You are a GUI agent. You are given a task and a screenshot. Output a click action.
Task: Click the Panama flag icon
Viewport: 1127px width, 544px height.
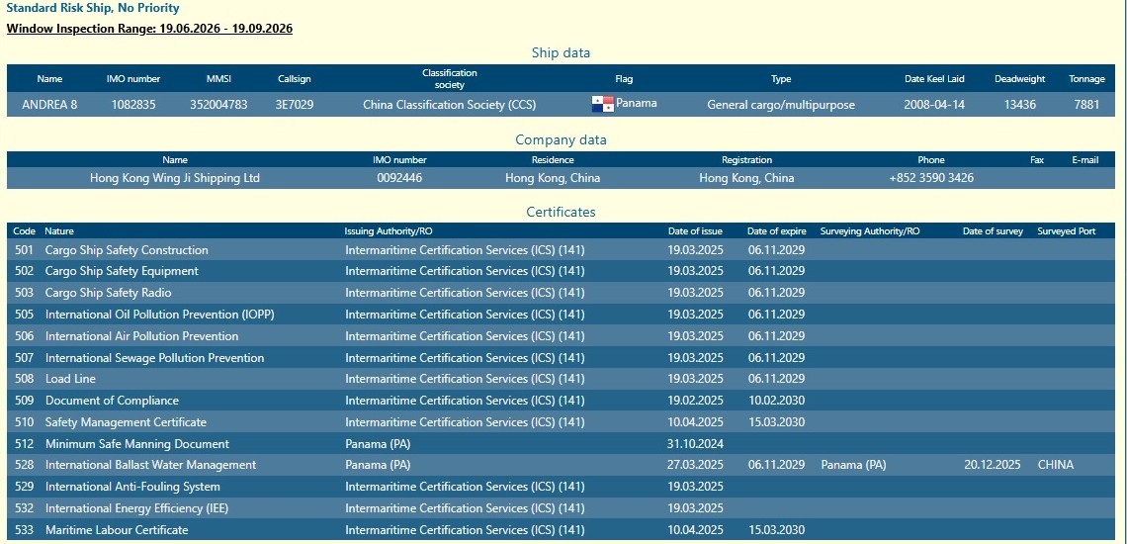(x=602, y=104)
